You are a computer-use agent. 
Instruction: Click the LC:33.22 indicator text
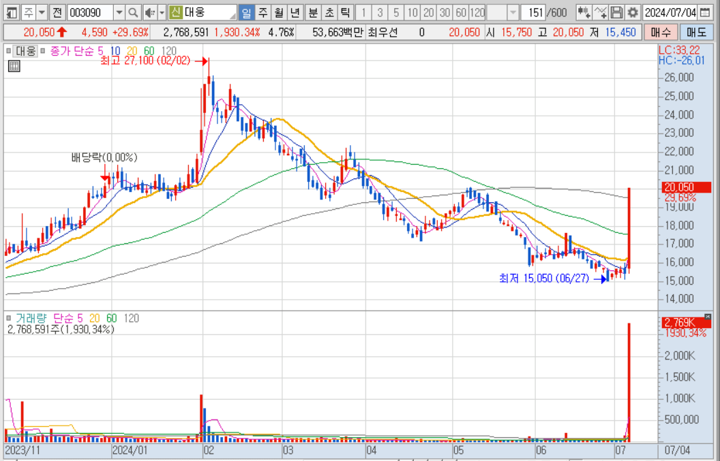tap(680, 50)
